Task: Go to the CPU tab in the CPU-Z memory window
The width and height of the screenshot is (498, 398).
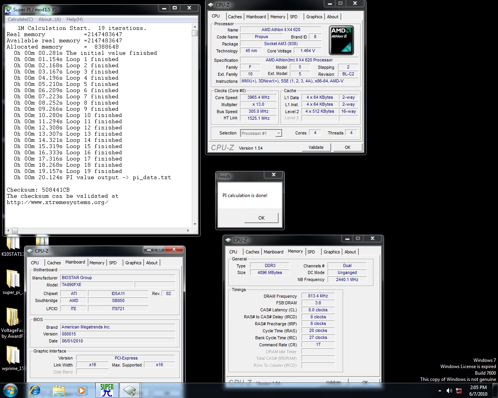Action: tap(233, 252)
